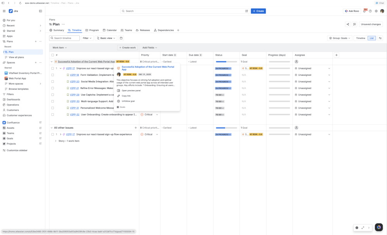Viewport: 387px width, 235px height.
Task: Open the Confluence external link in sidebar
Action: (40, 123)
